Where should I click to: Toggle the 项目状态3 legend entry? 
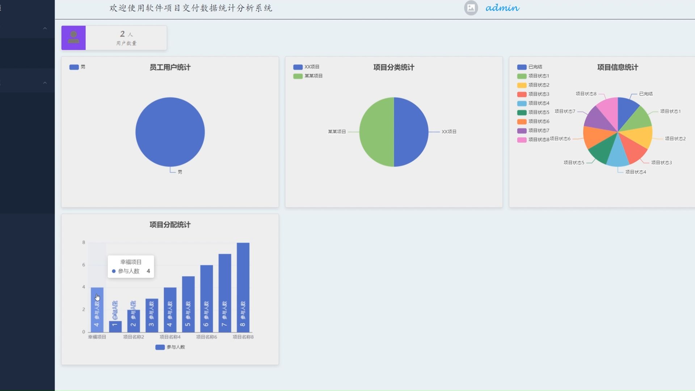[533, 94]
